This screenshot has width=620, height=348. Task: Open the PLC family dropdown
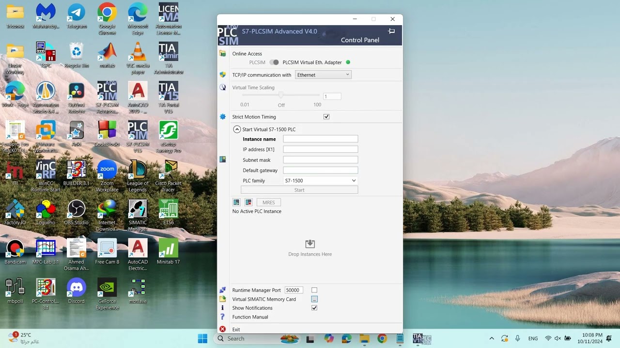[320, 181]
